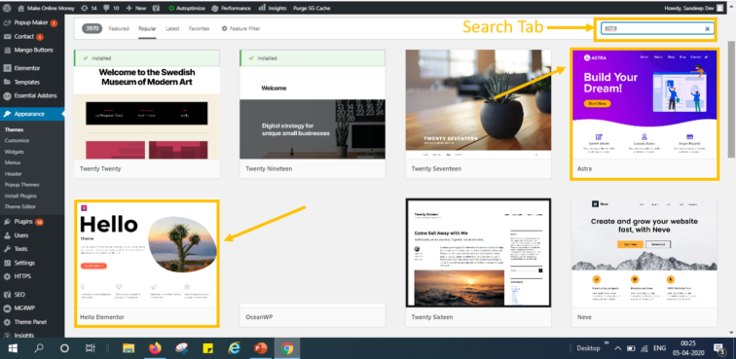Open Firefox from the taskbar
Viewport: 736px width, 359px height.
(155, 348)
